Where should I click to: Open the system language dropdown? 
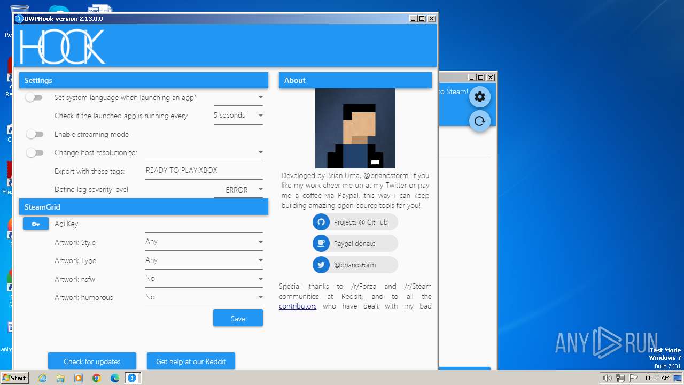click(238, 98)
